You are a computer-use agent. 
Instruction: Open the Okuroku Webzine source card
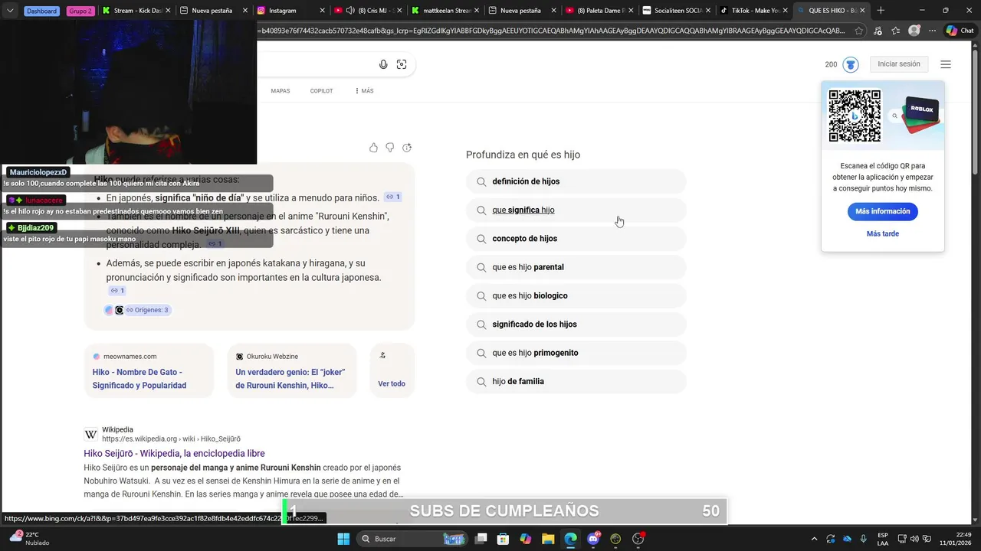pyautogui.click(x=292, y=370)
